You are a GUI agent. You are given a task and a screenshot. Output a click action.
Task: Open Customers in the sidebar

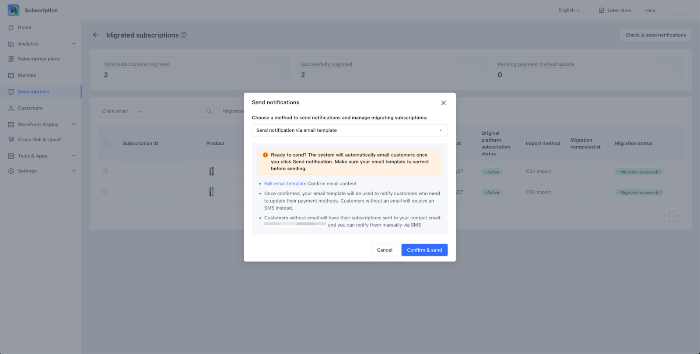(30, 108)
